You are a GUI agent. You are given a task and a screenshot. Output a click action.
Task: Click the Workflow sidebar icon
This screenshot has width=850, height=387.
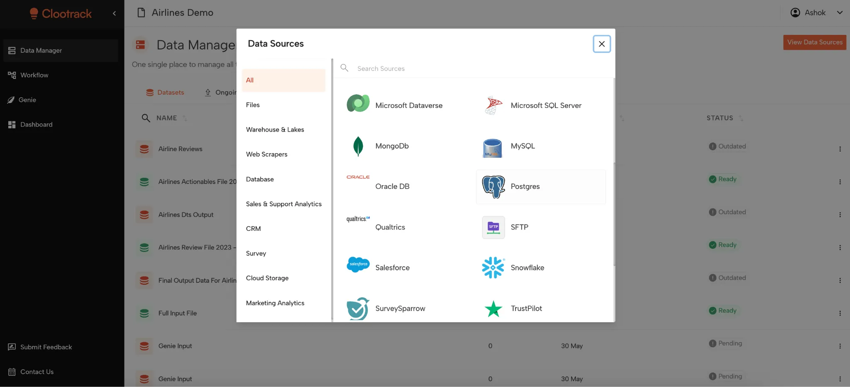(x=12, y=75)
